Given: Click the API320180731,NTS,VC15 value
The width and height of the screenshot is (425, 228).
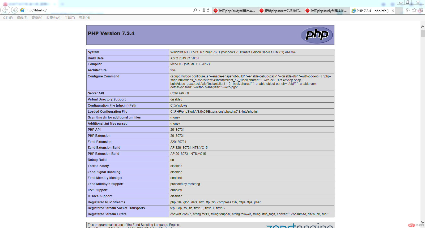Looking at the screenshot, I should click(x=189, y=148).
